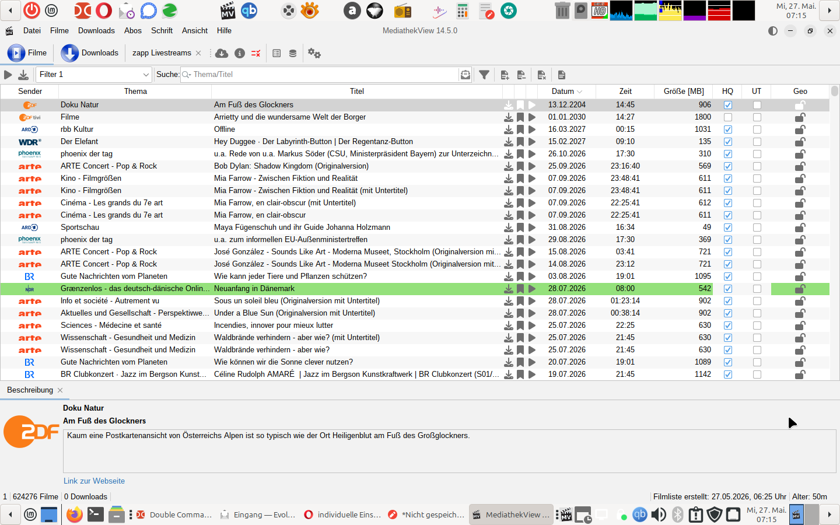The image size is (840, 525).
Task: Click the volume speaker tray icon
Action: tap(659, 514)
